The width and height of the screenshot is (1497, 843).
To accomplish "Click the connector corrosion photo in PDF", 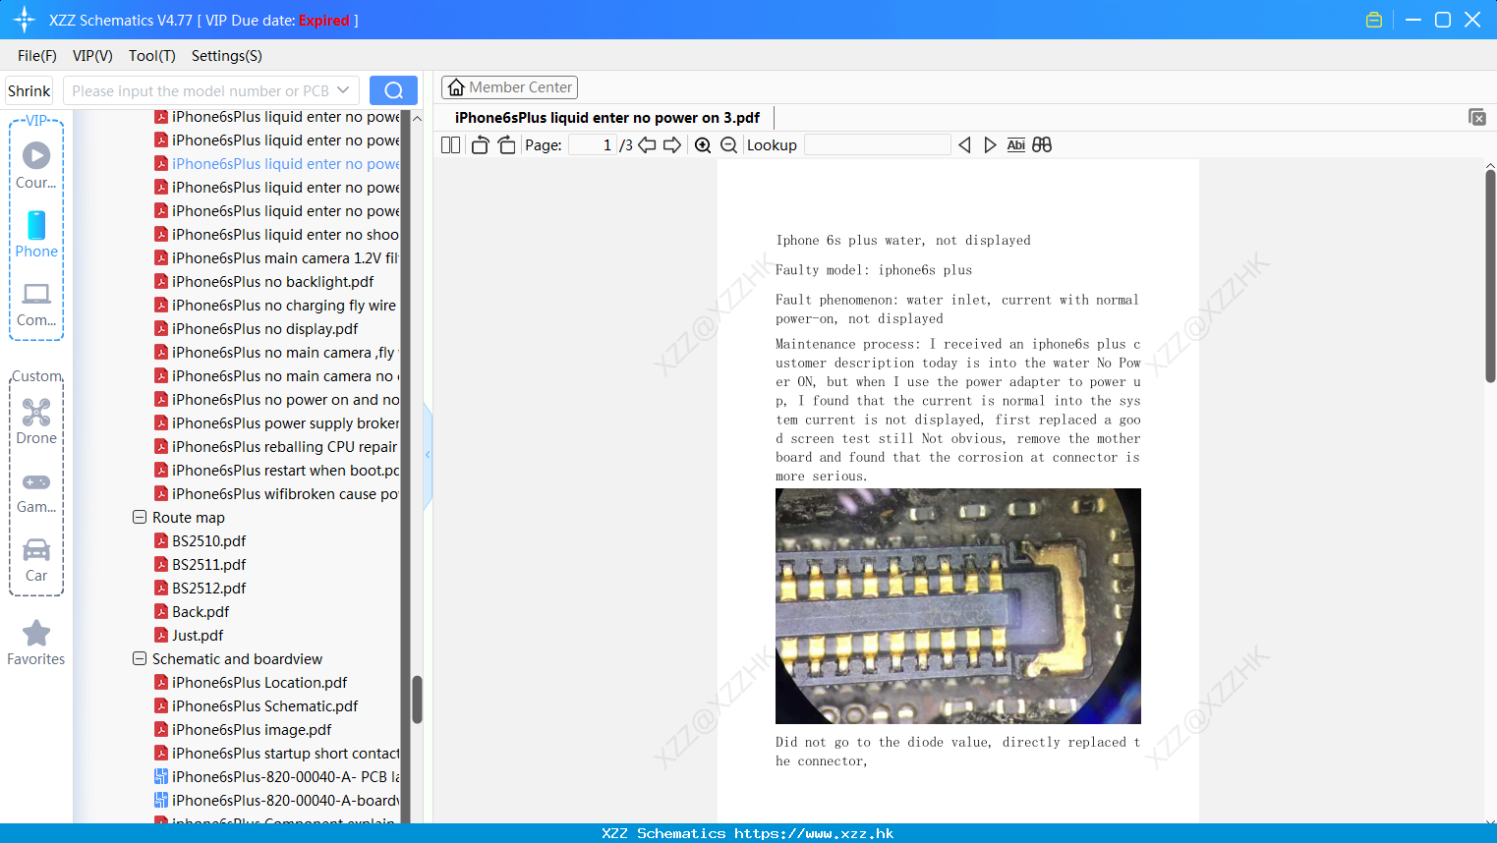I will coord(958,606).
